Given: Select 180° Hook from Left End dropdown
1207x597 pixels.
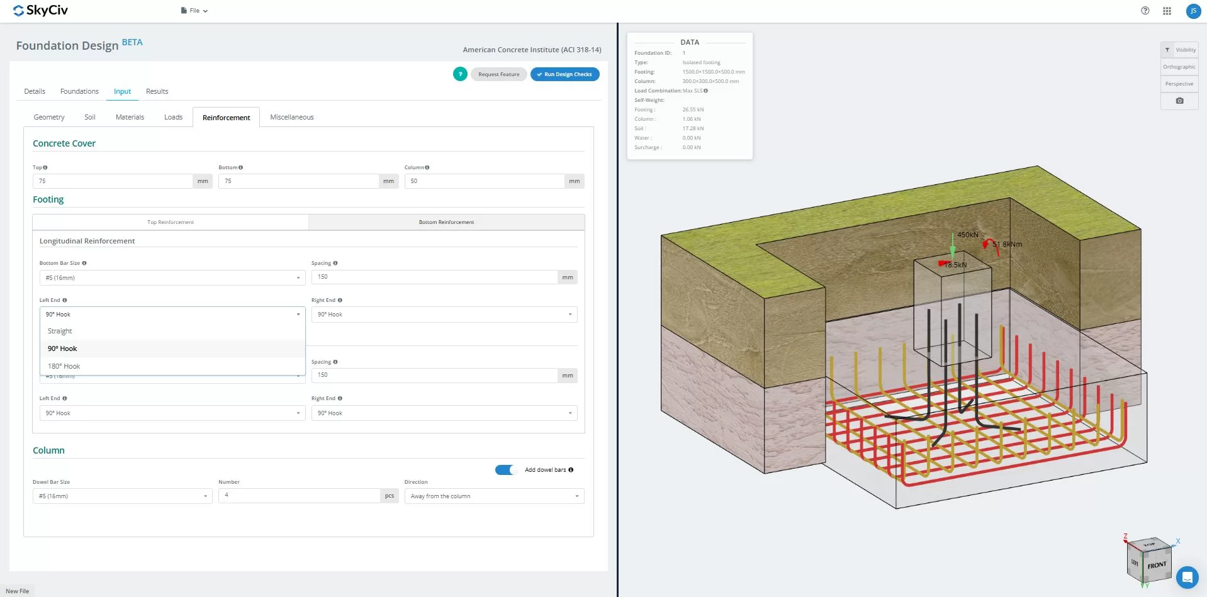Looking at the screenshot, I should (x=64, y=365).
